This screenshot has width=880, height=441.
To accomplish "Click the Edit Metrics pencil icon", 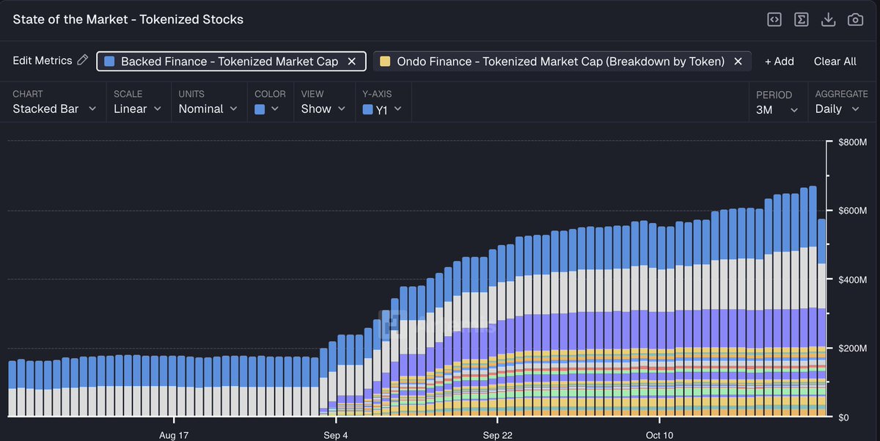I will coord(82,60).
